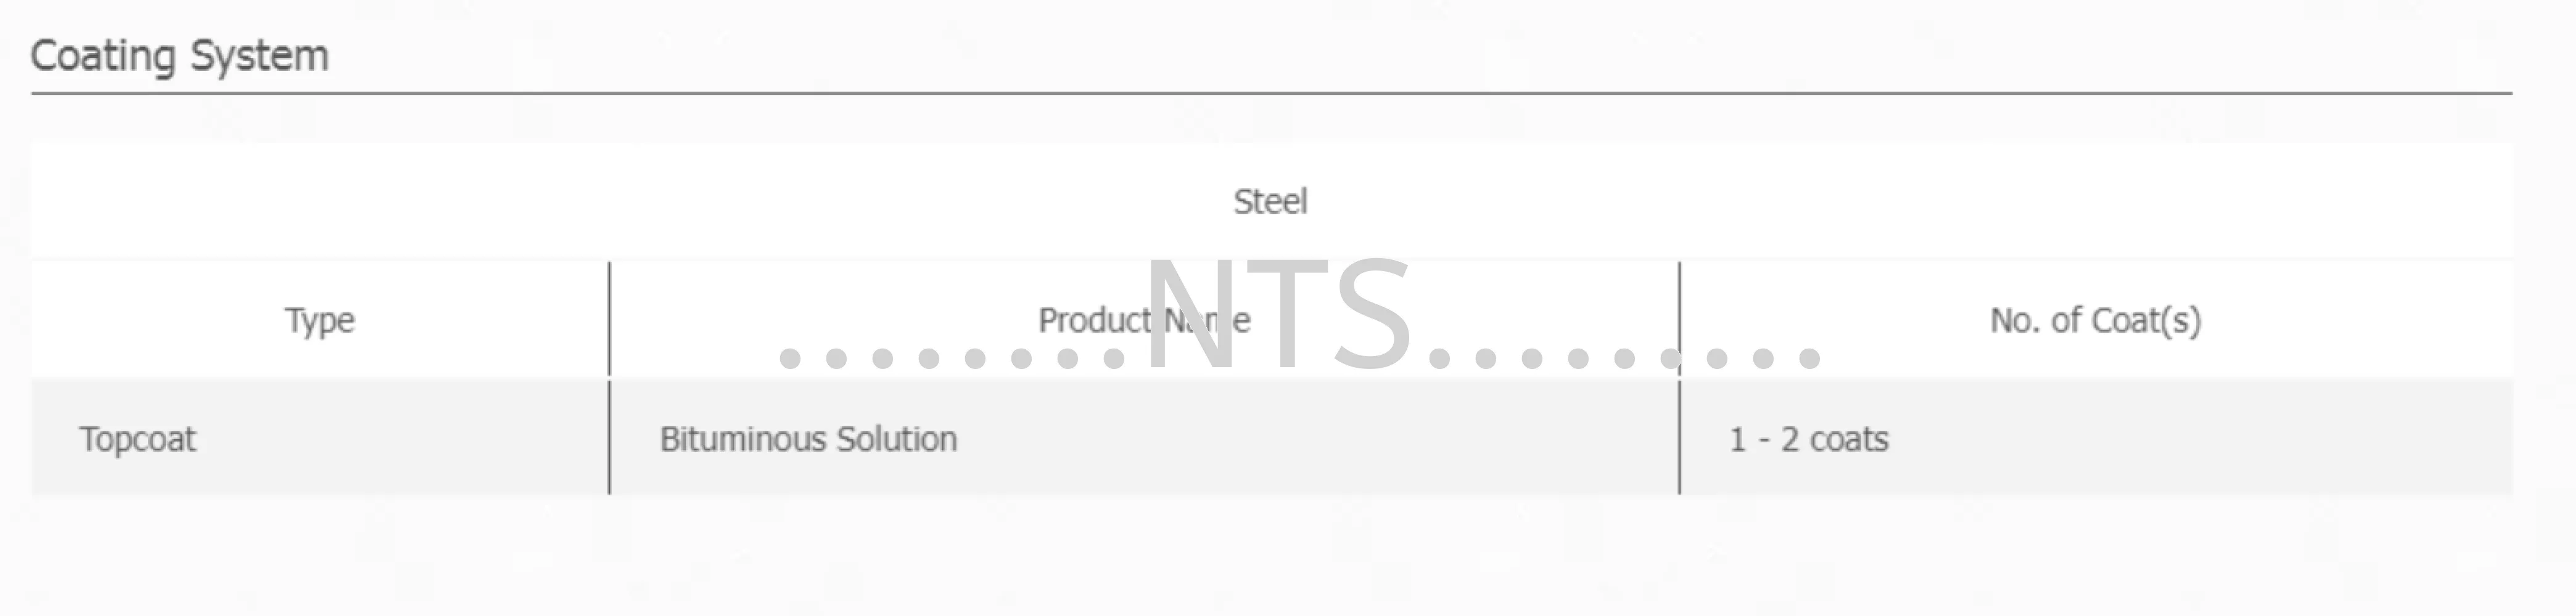
Task: Click the No. of Coat(s) column header
Action: click(2095, 320)
